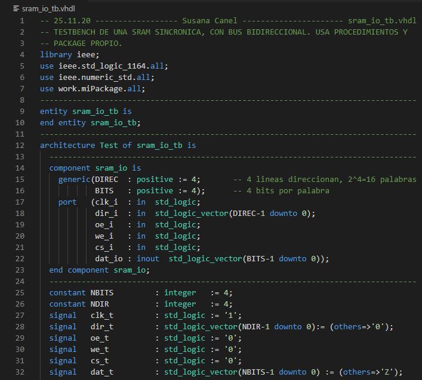Select line number 4 for library ieee
This screenshot has width=422, height=380.
(x=23, y=54)
